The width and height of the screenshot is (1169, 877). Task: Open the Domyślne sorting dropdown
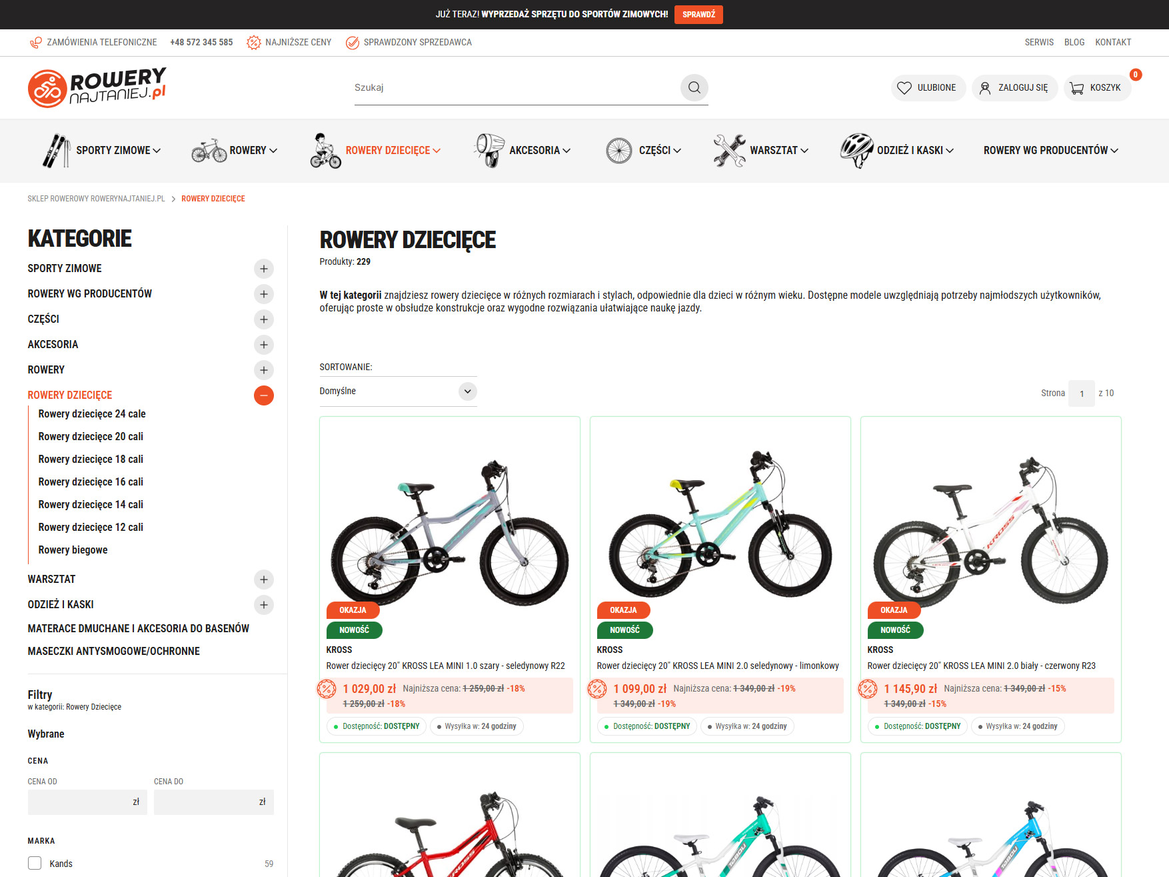(x=398, y=391)
